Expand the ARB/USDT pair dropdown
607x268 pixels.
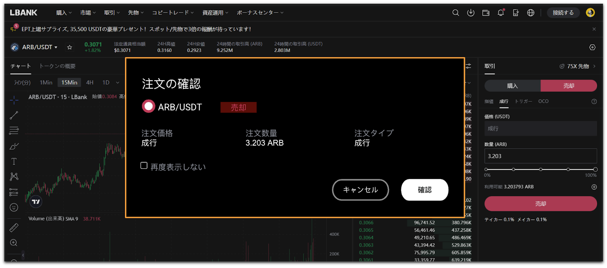39,47
